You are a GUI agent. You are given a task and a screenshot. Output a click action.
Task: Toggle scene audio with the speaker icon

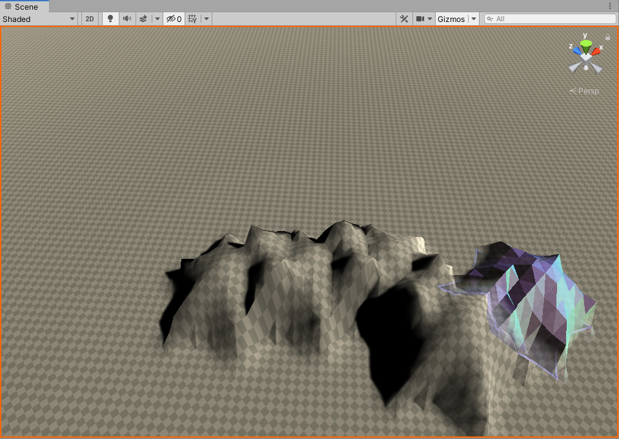click(x=127, y=19)
